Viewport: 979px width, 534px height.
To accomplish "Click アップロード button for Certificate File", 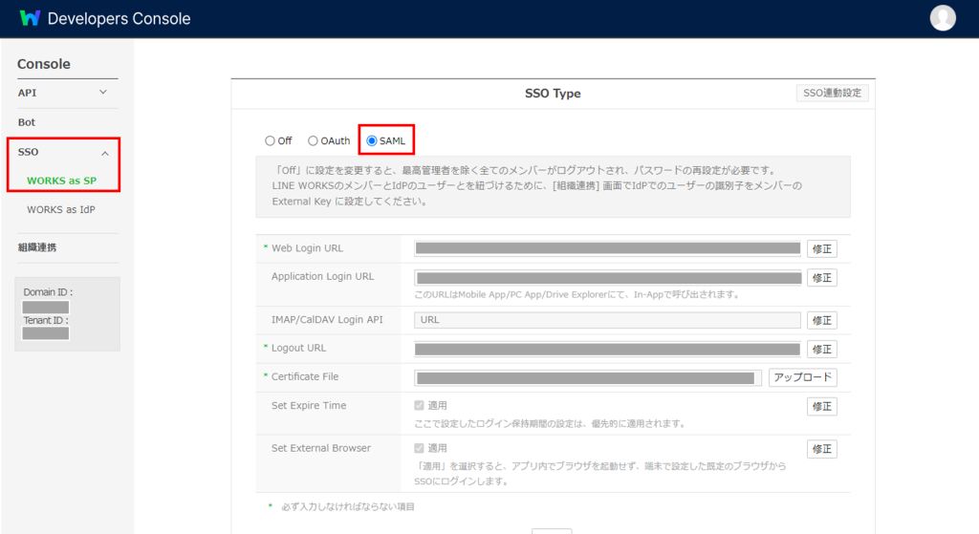I will click(802, 377).
